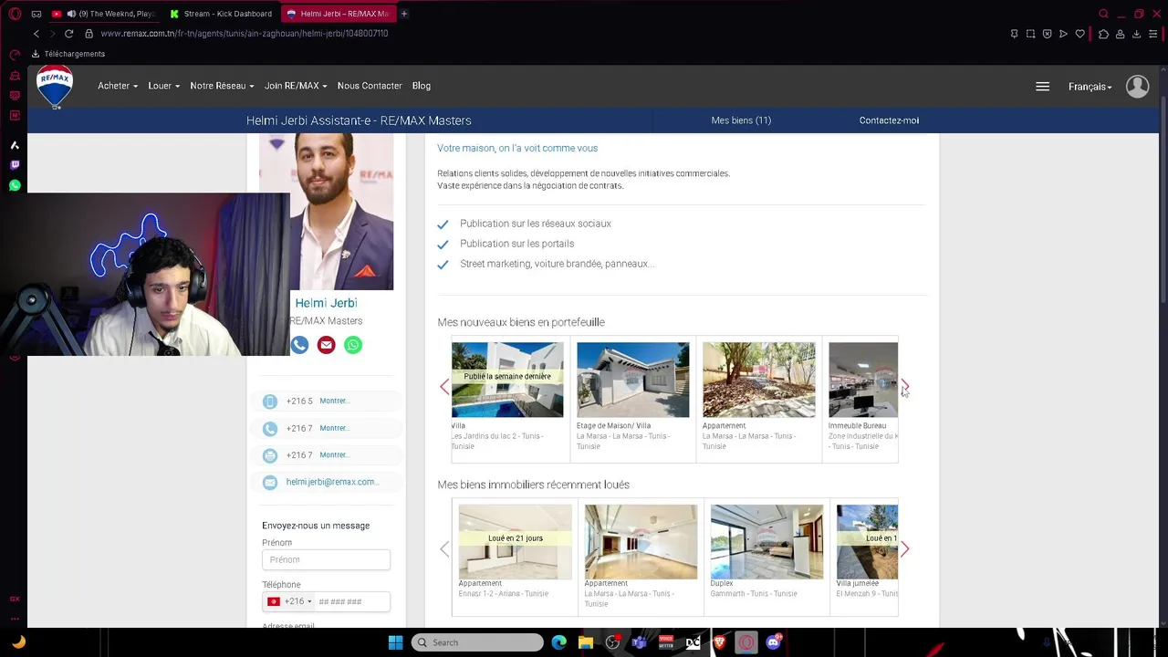The width and height of the screenshot is (1168, 657).
Task: Click the RE/MAX balloon logo
Action: [x=55, y=88]
